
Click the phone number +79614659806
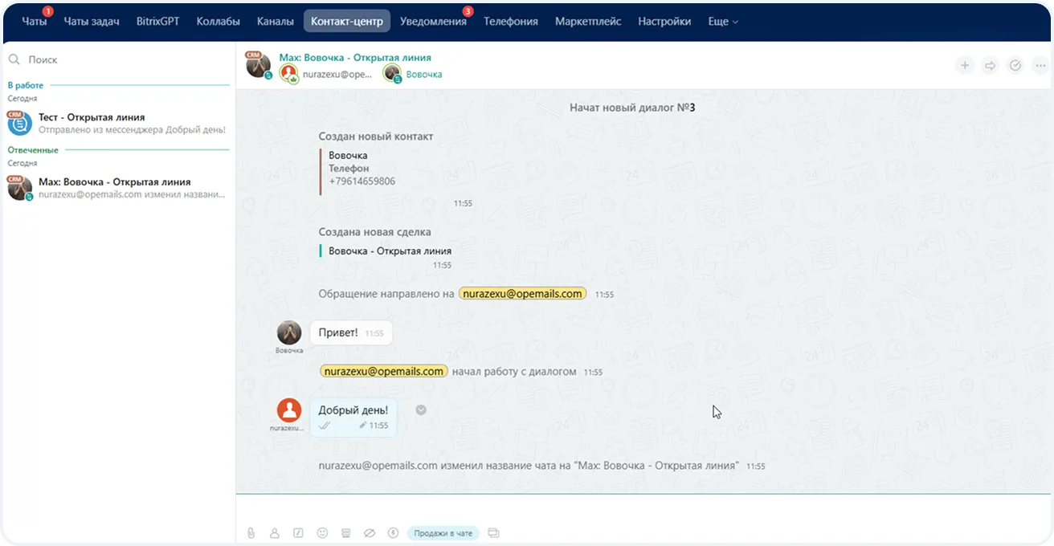click(x=362, y=181)
